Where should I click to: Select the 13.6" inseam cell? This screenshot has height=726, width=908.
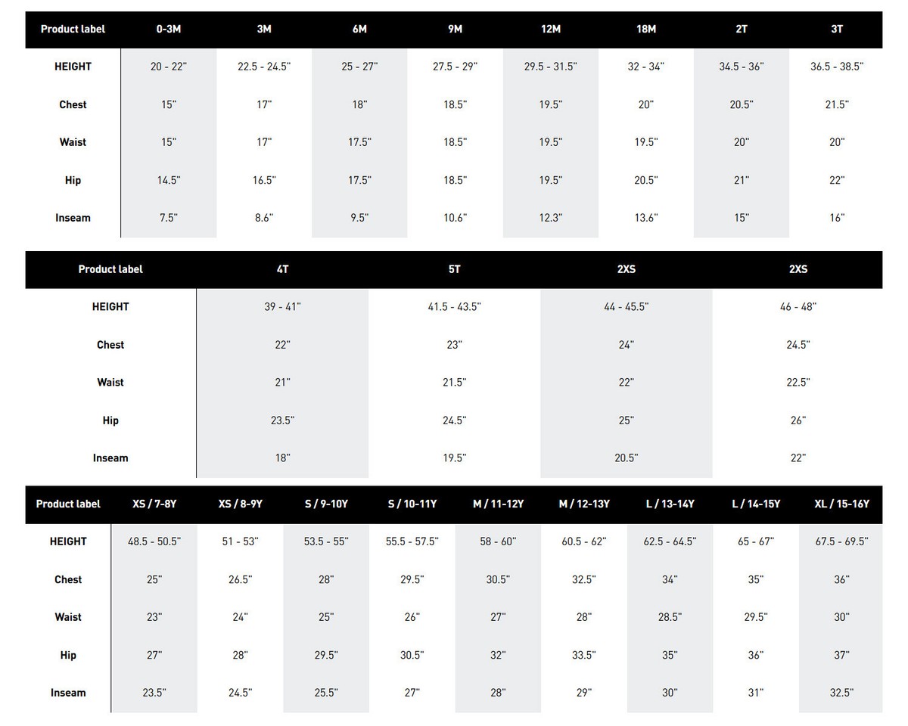(x=645, y=218)
